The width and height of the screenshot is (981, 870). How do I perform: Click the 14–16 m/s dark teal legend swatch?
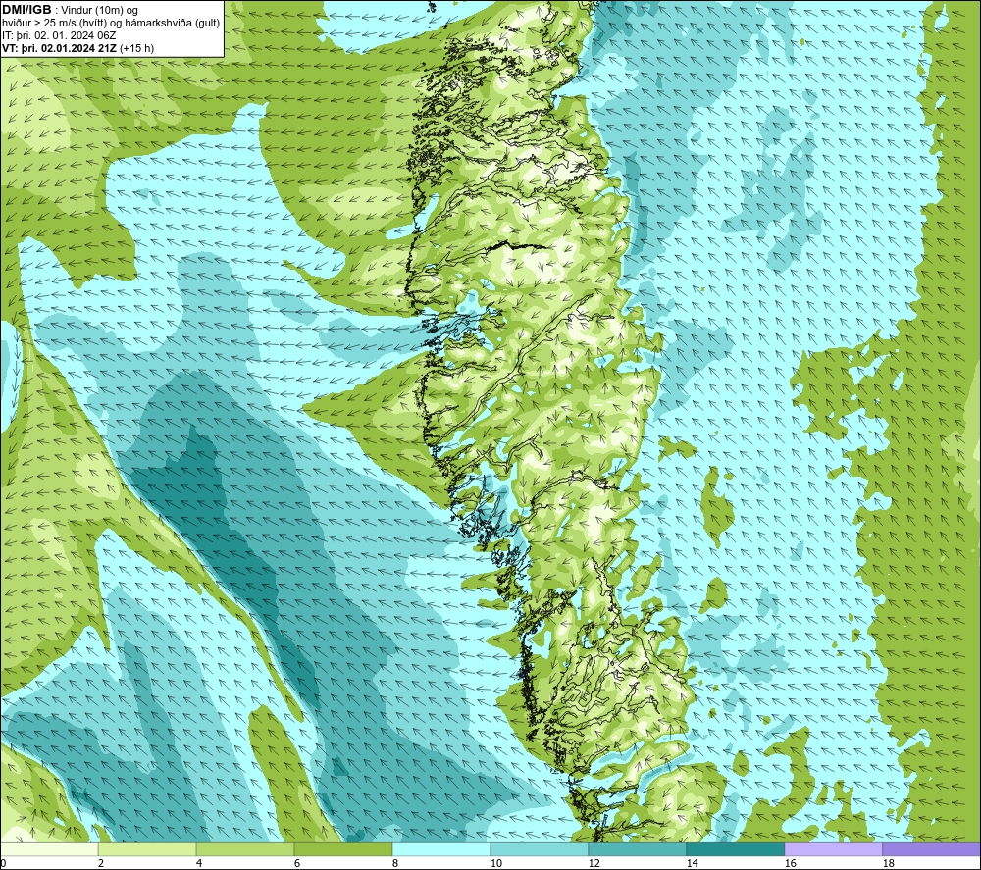[x=735, y=848]
